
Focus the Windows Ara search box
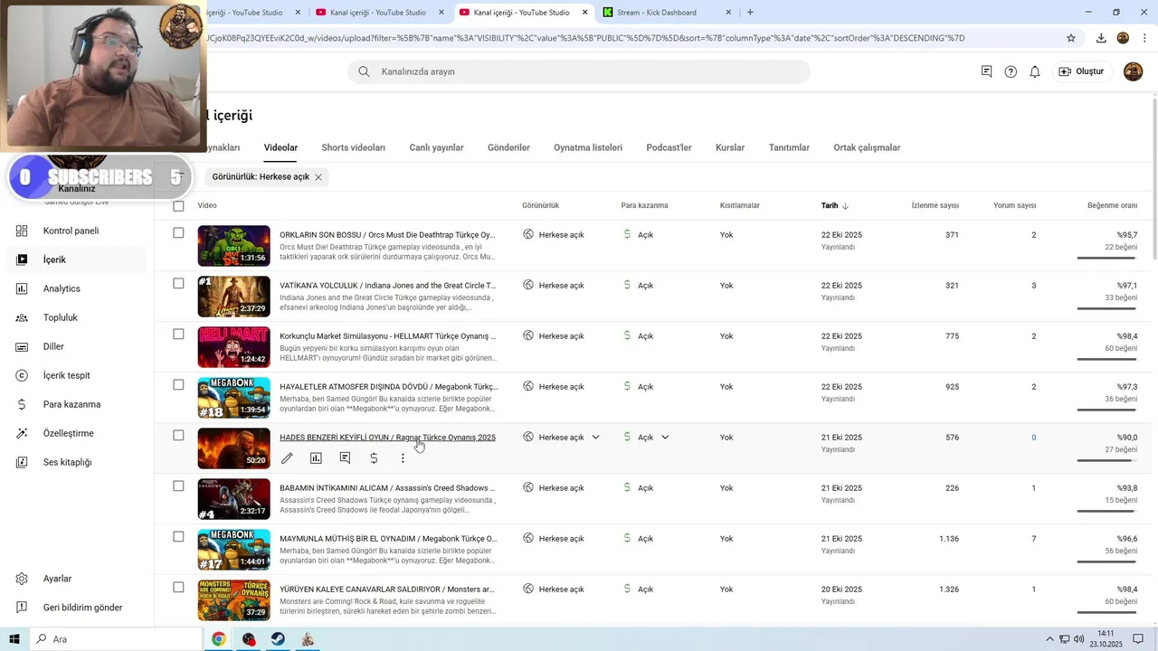click(116, 639)
